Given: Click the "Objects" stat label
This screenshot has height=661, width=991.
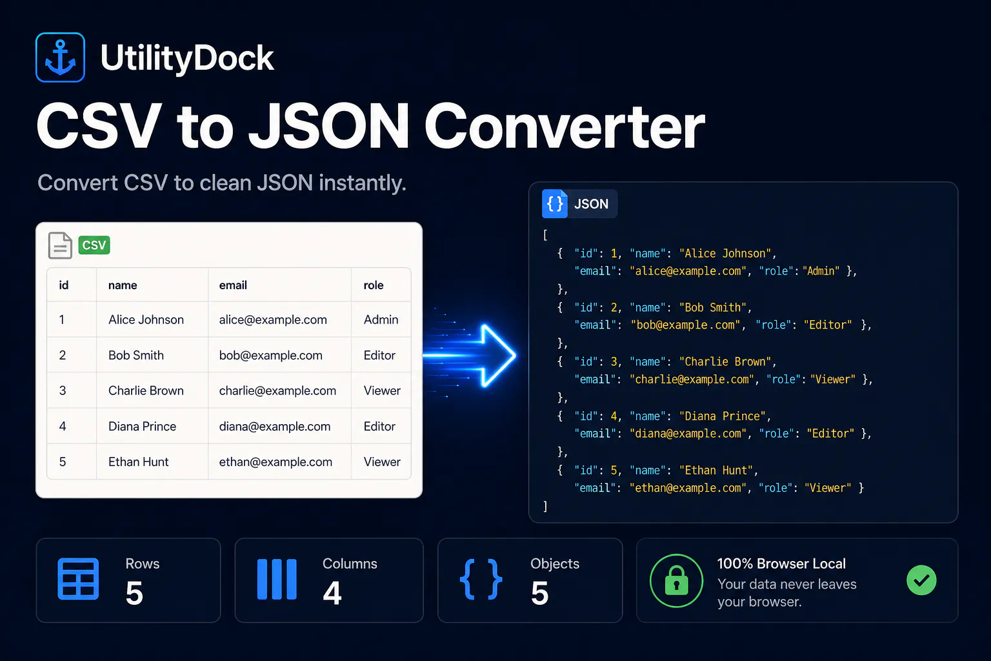Looking at the screenshot, I should pos(555,564).
